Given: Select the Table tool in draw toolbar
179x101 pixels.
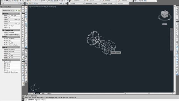Looking at the screenshot, I should click(x=23, y=56).
